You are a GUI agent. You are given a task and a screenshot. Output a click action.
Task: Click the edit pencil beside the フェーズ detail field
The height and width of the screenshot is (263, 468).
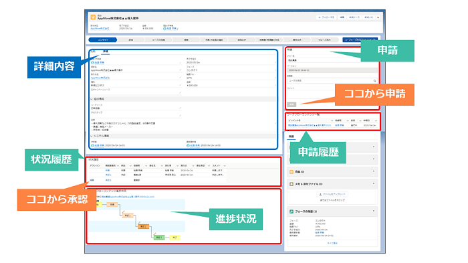(x=275, y=70)
